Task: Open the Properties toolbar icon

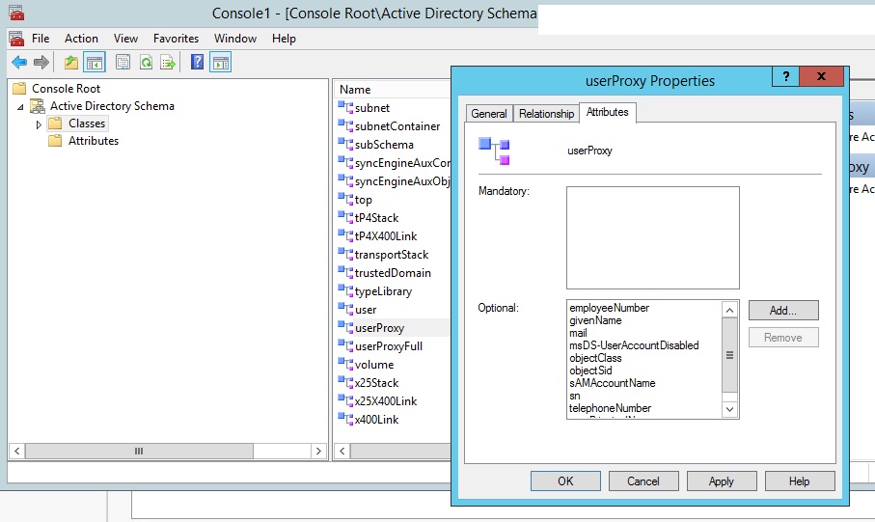Action: 123,62
